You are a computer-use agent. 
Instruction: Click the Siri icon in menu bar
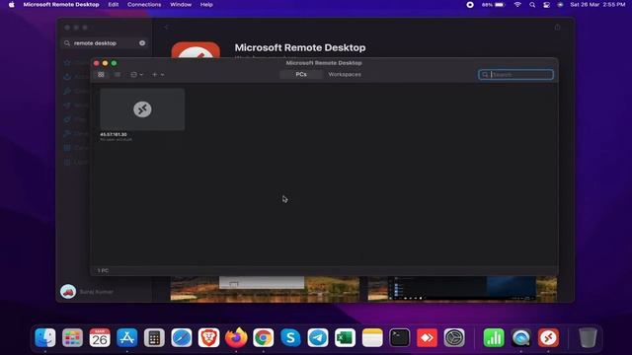(x=560, y=5)
